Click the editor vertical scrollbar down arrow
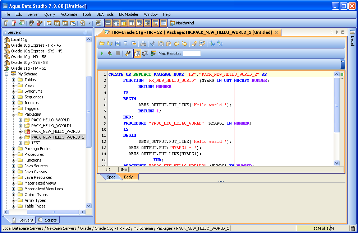358x233 pixels. 337,163
